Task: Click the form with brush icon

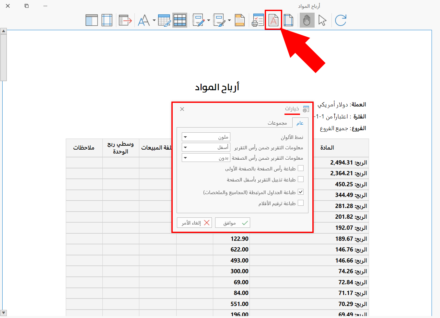Action: 219,20
